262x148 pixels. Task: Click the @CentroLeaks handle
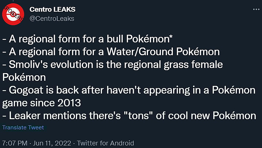[x=52, y=18]
